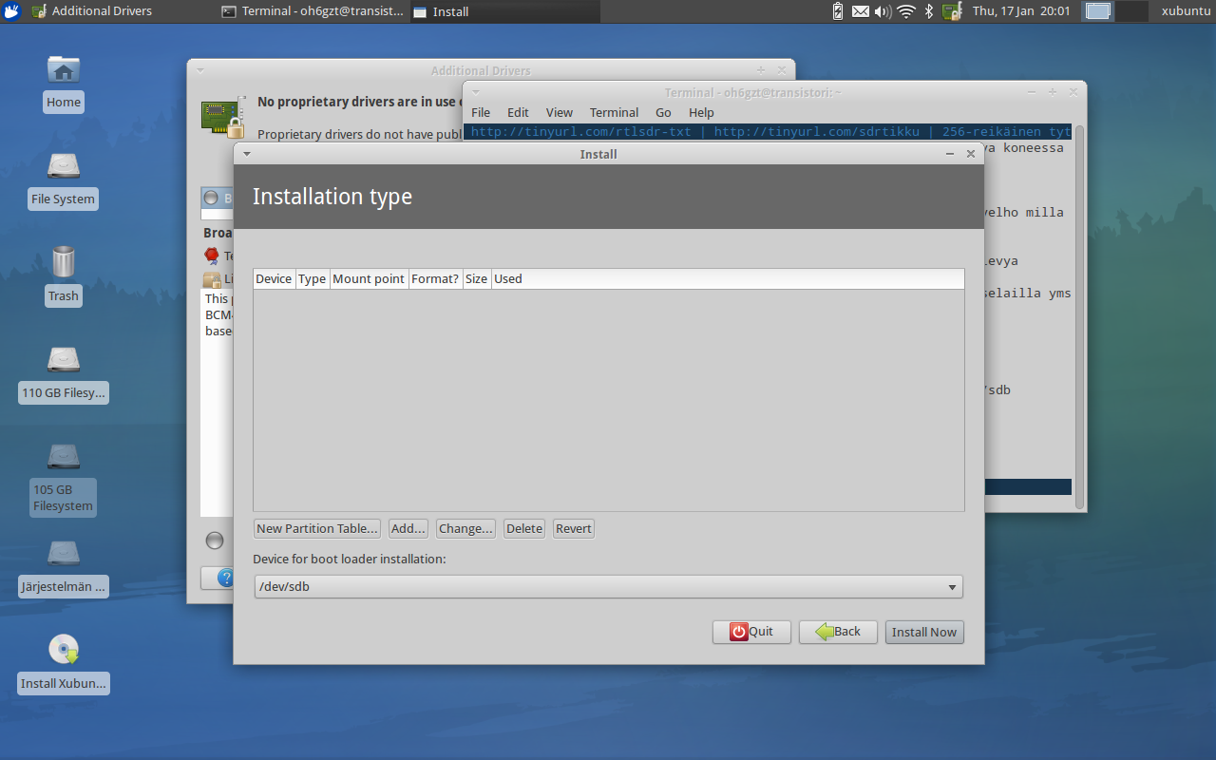This screenshot has height=760, width=1216.
Task: Open the Edit menu in the Terminal
Action: (x=518, y=112)
